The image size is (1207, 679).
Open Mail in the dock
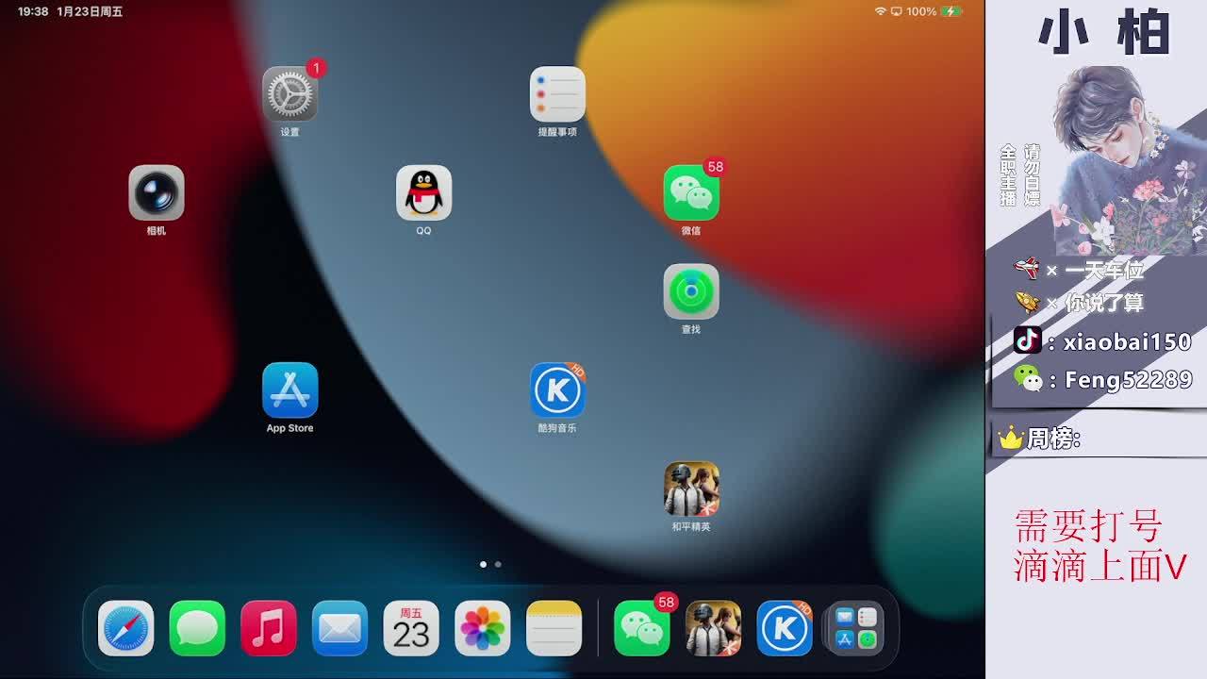[339, 628]
